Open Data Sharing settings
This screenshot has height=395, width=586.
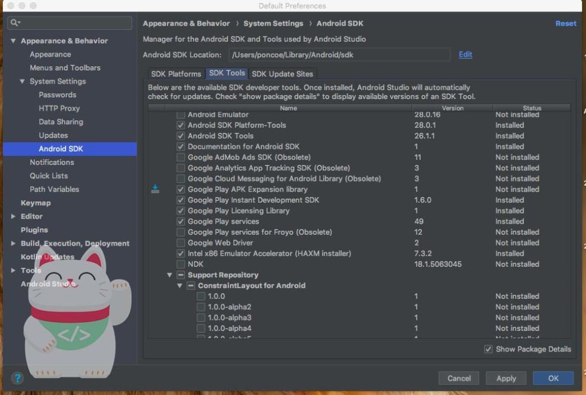coord(61,122)
